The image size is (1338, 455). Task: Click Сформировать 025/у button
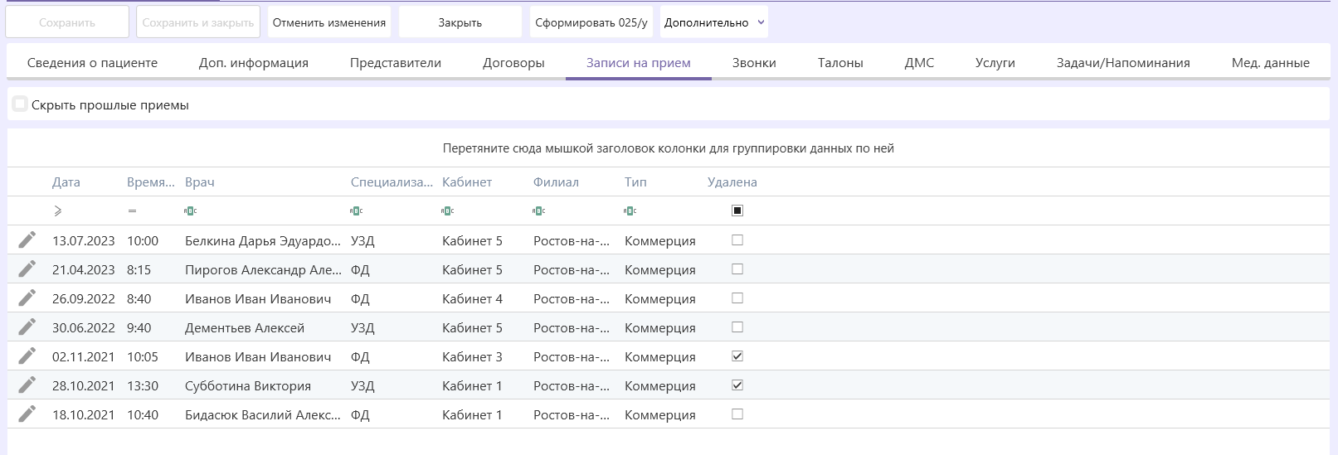(x=591, y=22)
